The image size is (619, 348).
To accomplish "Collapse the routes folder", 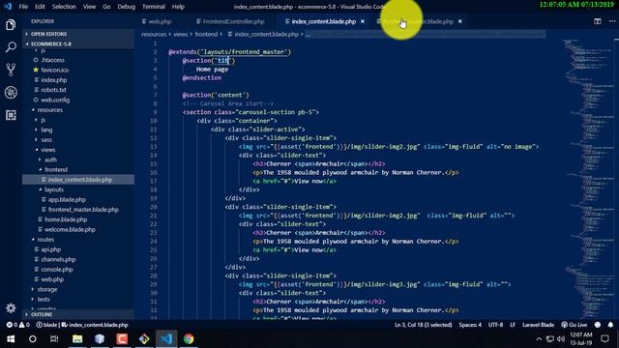I will 45,239.
